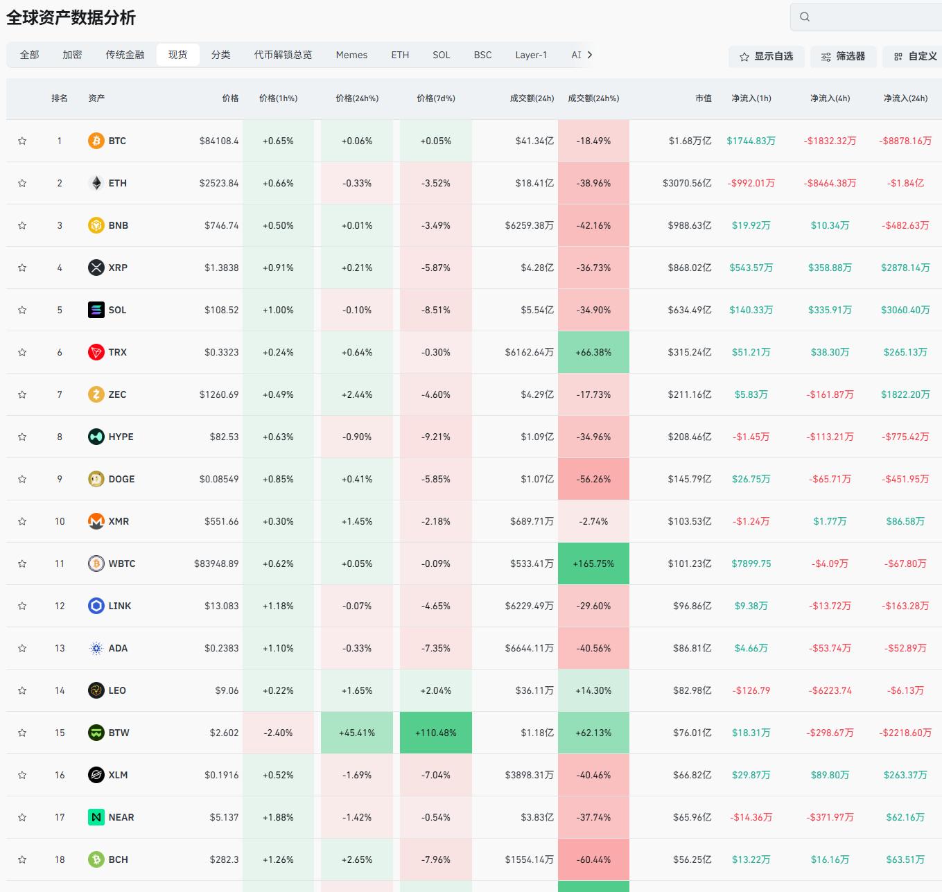Viewport: 942px width, 892px height.
Task: Click the HYPE coin icon
Action: [96, 437]
